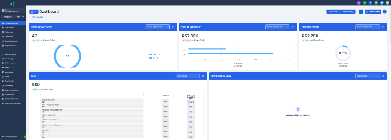
Task: Click the WhatsApp ChatBot icon
Action: pyautogui.click(x=3, y=104)
